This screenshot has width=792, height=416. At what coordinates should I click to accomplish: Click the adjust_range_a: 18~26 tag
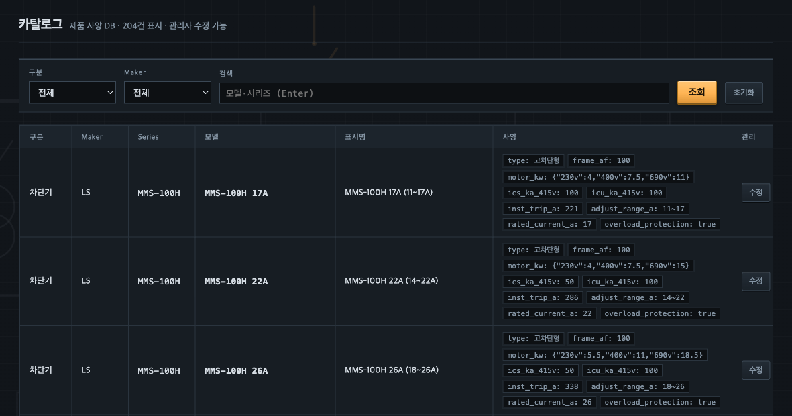point(638,386)
